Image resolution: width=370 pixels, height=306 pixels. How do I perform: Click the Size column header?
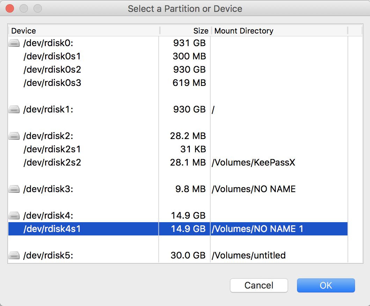(185, 31)
